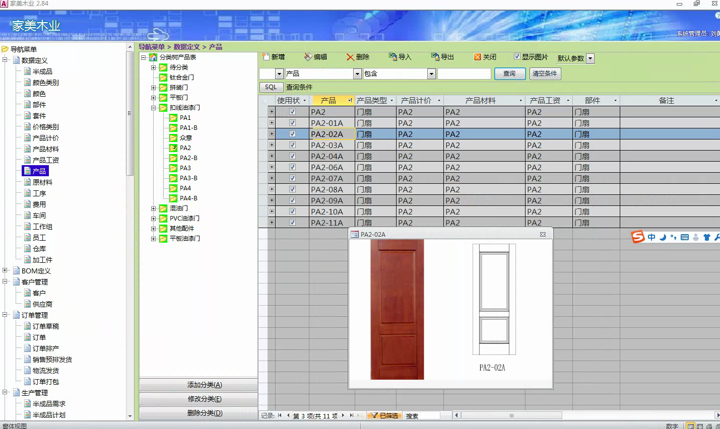
Task: Click 数据定义 in the breadcrumb
Action: pyautogui.click(x=187, y=47)
